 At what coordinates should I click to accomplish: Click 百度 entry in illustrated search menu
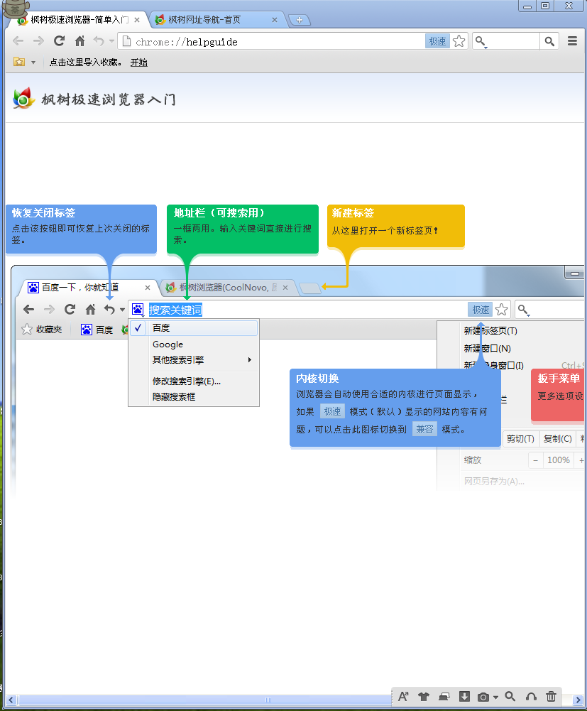coord(194,328)
